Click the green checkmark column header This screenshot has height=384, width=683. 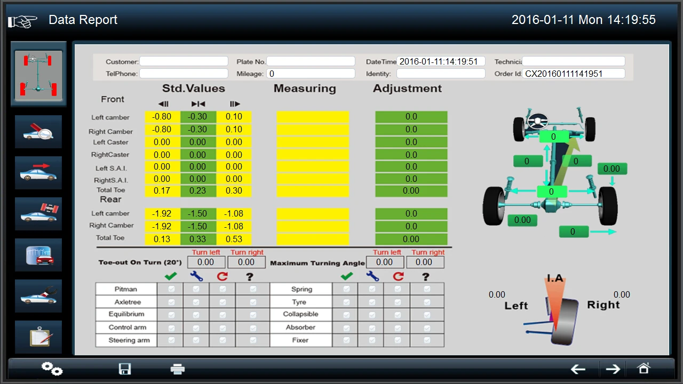coord(170,276)
